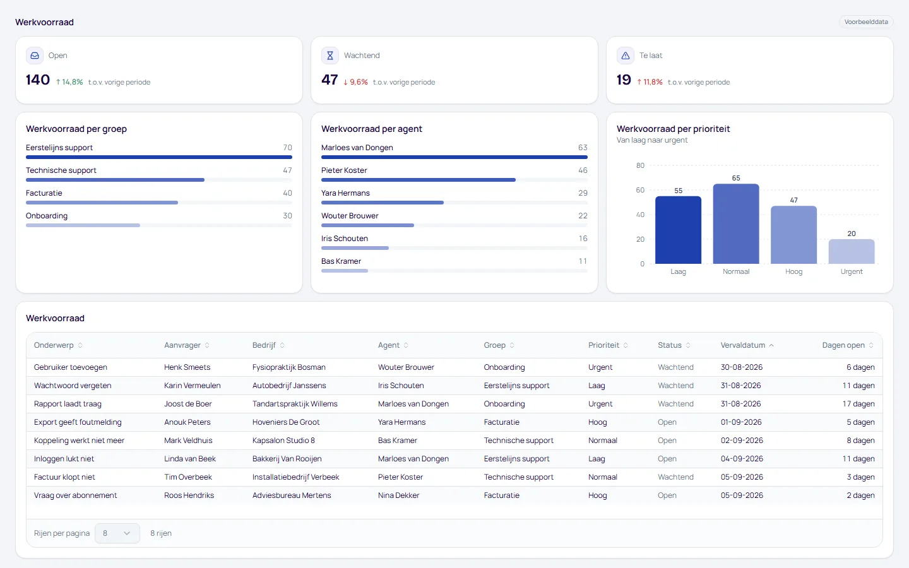Image resolution: width=909 pixels, height=568 pixels.
Task: Click the 'Adviesbureau Mertens' company cell
Action: click(292, 495)
